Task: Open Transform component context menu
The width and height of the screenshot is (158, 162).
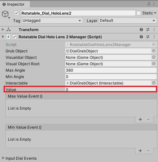Action: click(154, 30)
